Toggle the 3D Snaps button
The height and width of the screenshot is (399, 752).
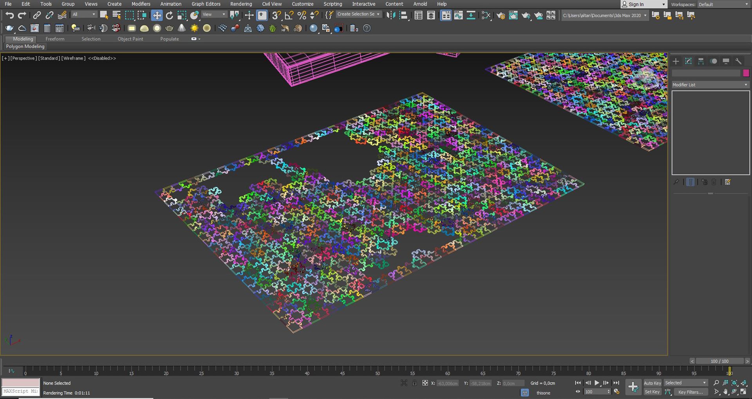point(277,15)
